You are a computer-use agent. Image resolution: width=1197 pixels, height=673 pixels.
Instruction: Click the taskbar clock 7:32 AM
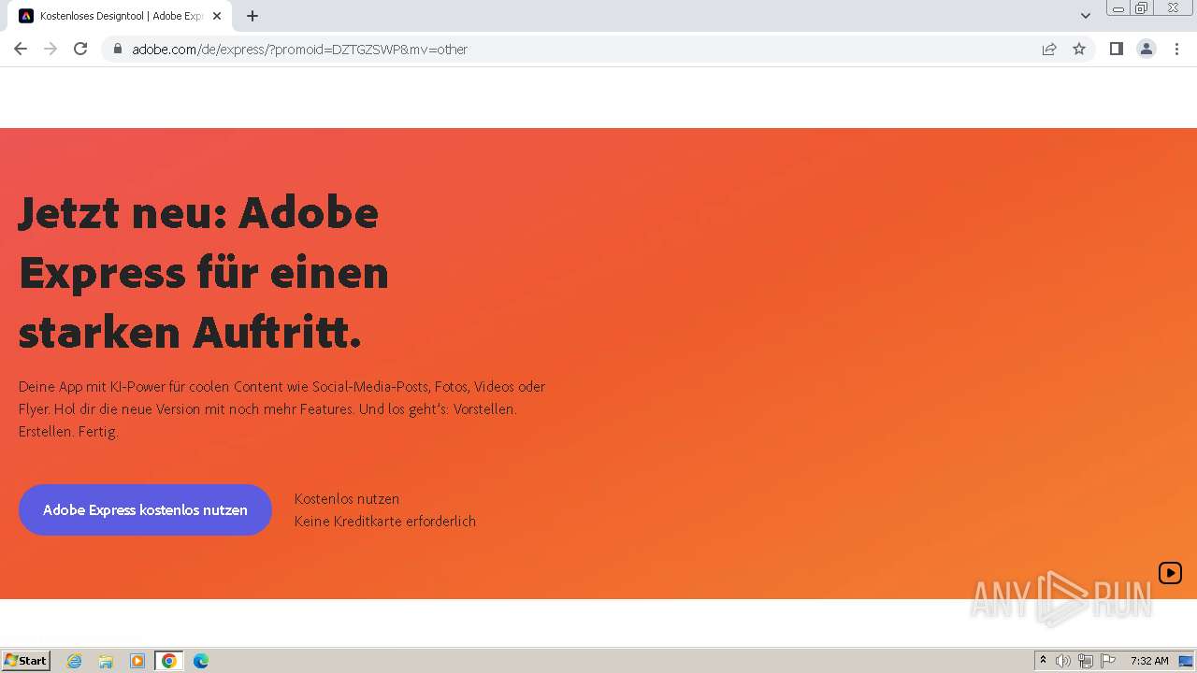click(1149, 661)
